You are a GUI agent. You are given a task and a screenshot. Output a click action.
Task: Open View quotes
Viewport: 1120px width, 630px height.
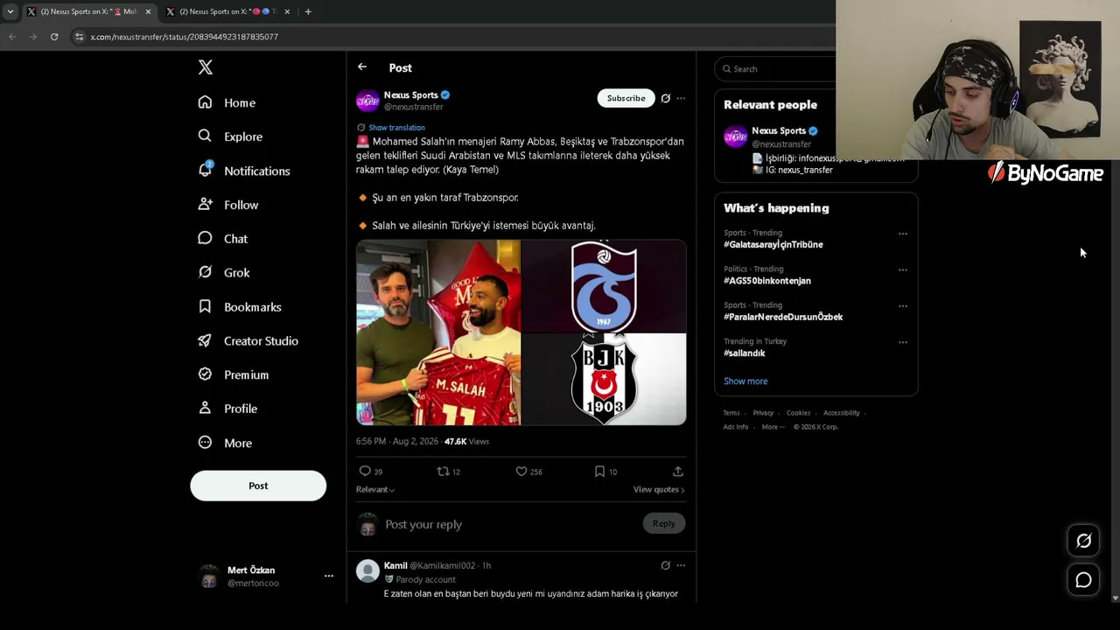(659, 490)
